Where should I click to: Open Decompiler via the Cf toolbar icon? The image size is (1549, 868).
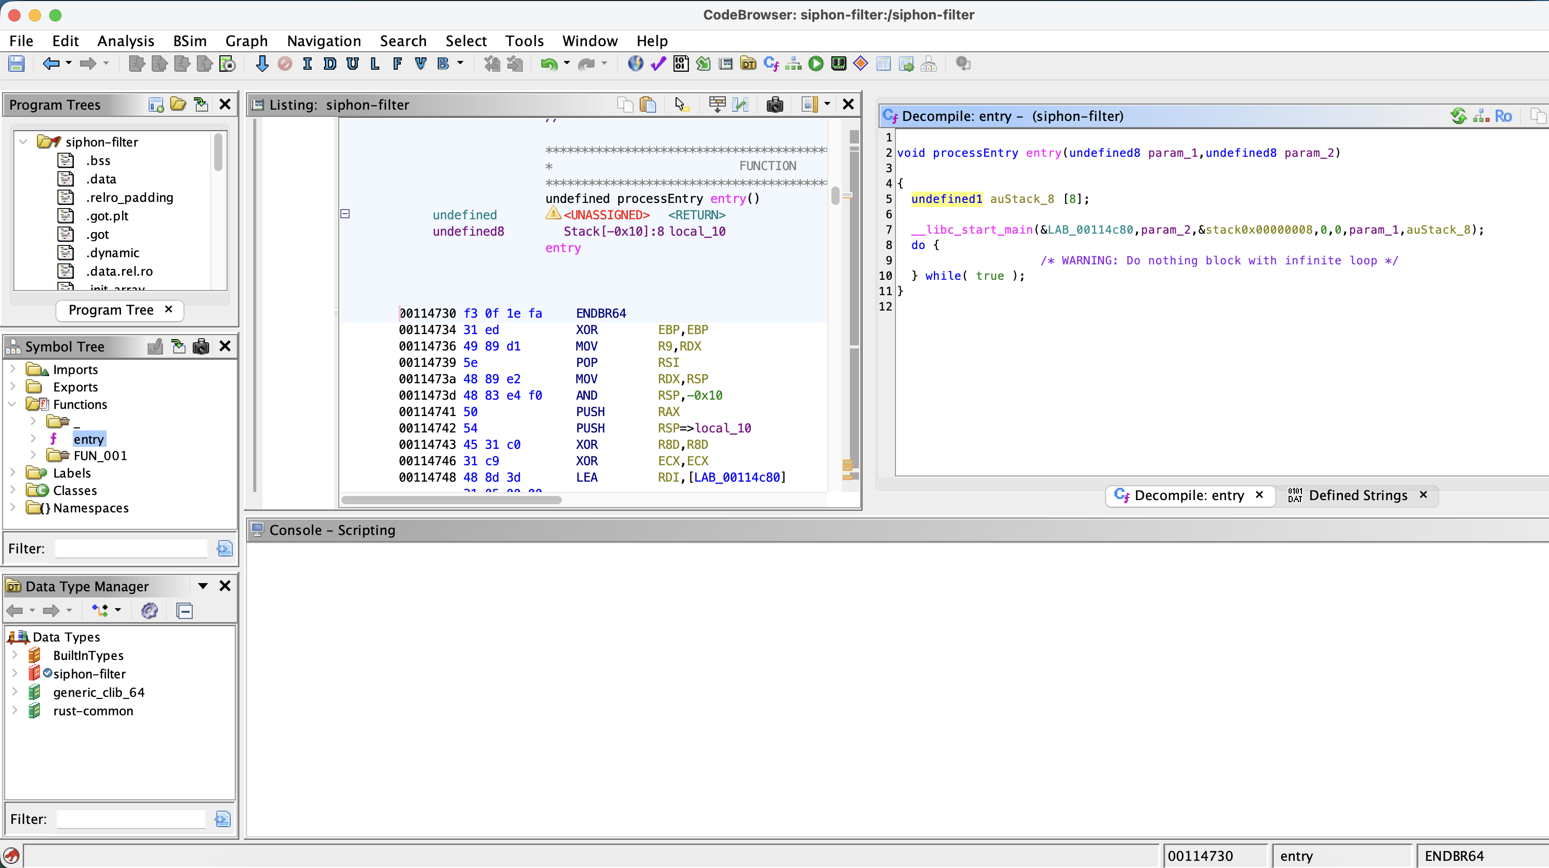coord(771,64)
